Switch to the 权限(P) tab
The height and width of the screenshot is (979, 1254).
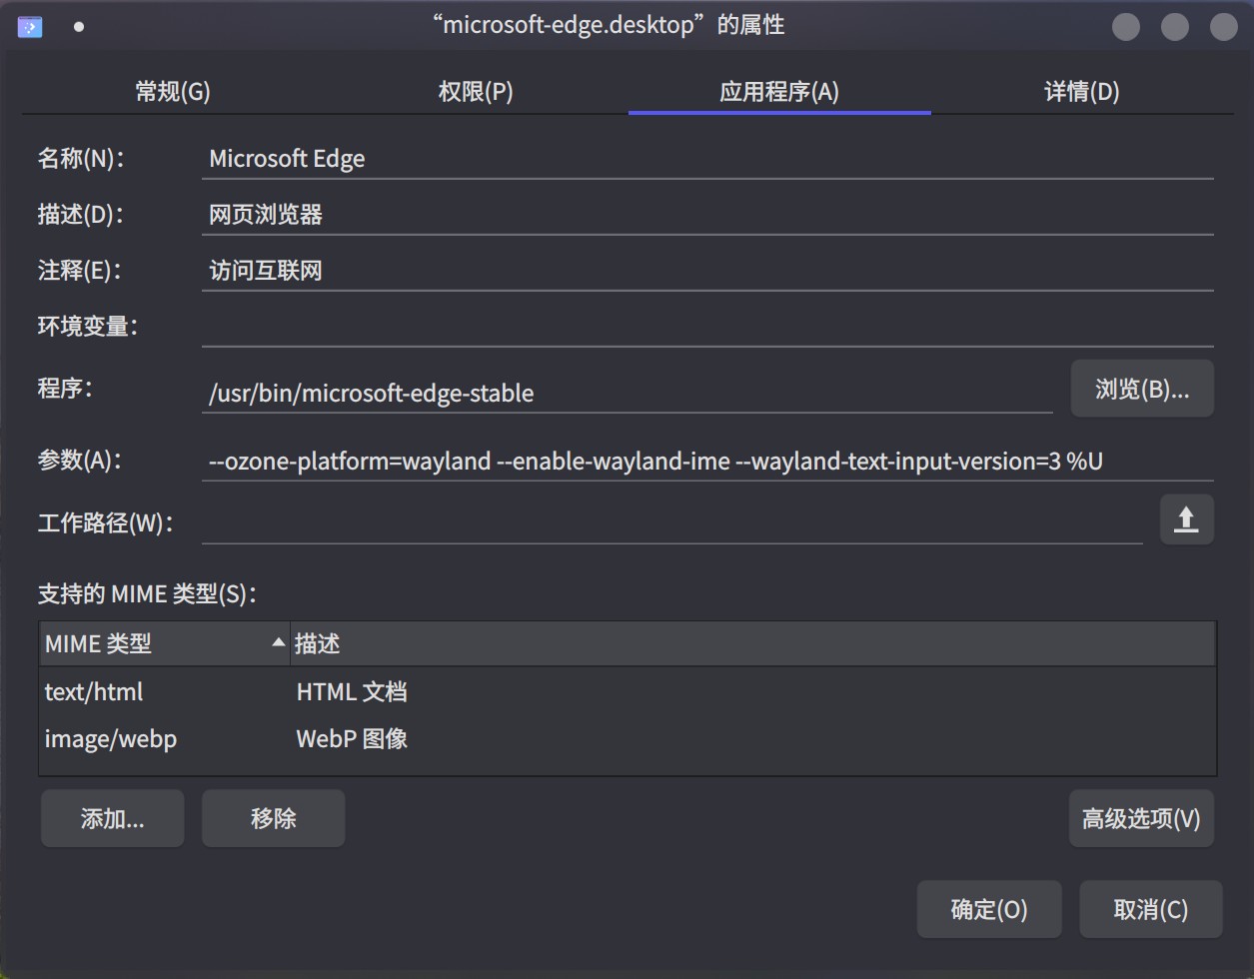(x=475, y=91)
